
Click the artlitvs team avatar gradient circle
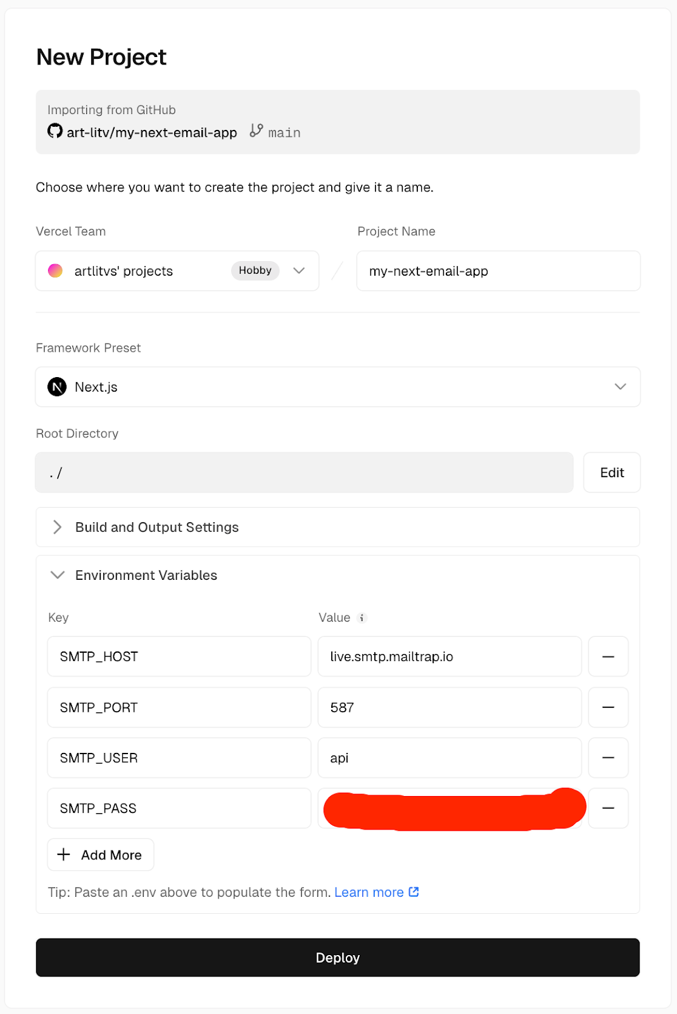coord(56,271)
